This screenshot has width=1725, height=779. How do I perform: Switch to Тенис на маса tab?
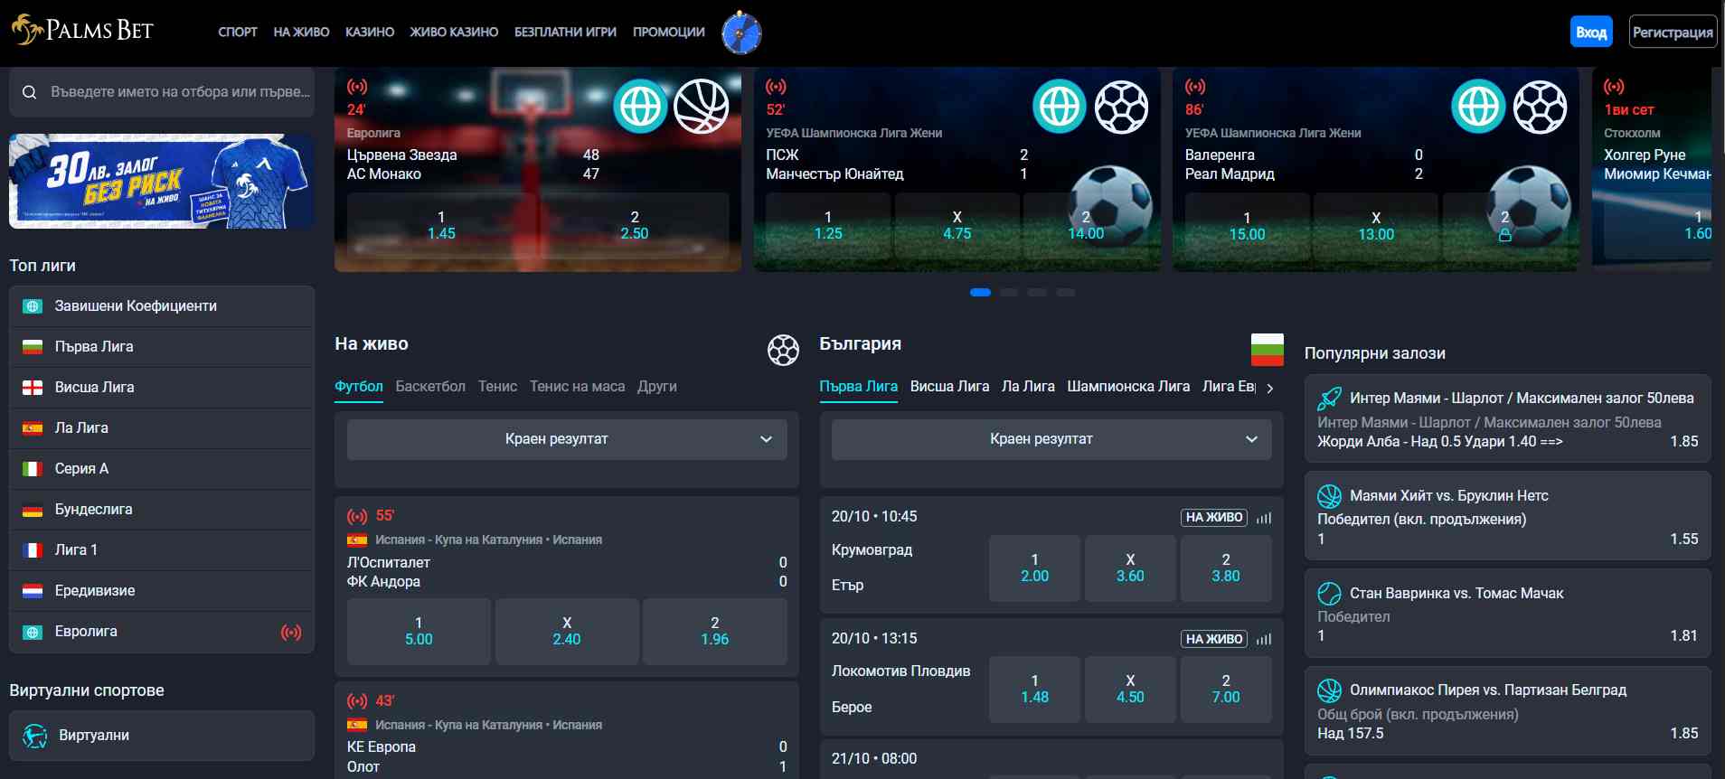pos(577,387)
